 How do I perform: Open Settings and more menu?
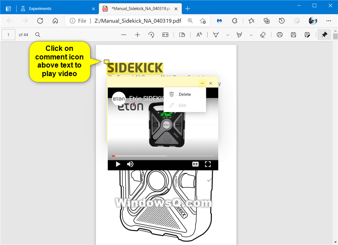pos(329,21)
